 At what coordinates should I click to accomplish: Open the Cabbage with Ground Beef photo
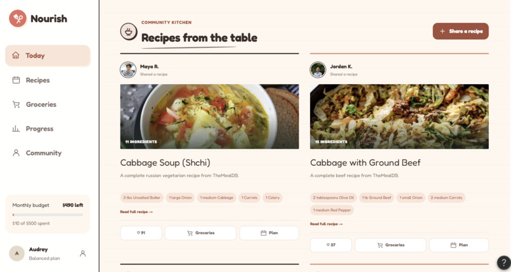click(x=399, y=116)
